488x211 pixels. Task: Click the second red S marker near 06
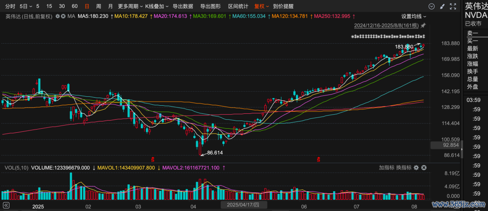click(319, 160)
